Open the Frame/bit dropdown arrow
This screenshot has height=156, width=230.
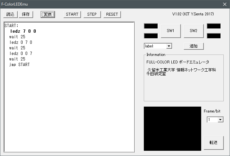220,120
